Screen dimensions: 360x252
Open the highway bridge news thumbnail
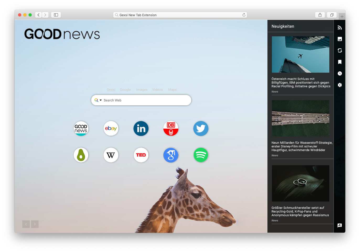tap(300, 118)
